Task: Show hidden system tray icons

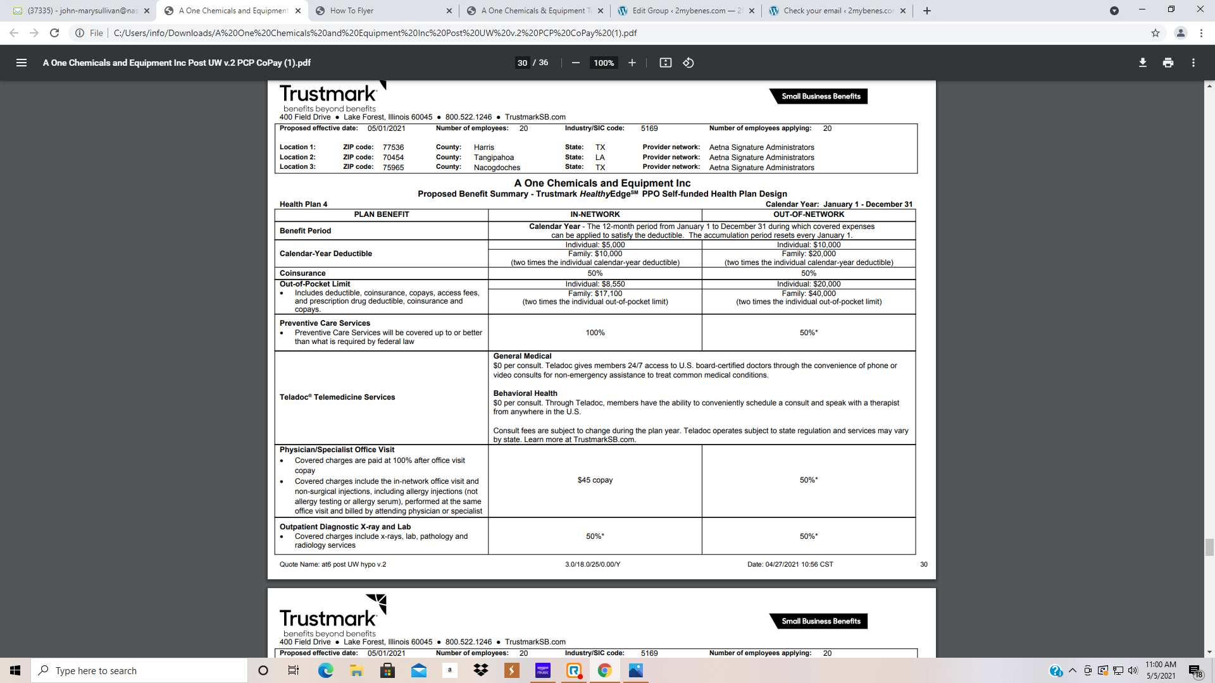Action: (x=1072, y=670)
